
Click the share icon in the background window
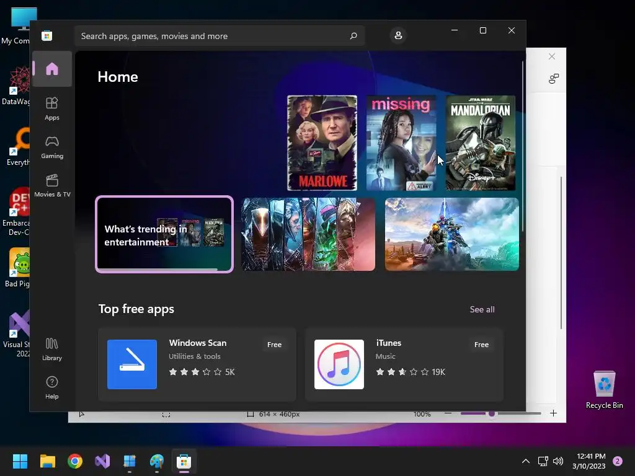click(554, 79)
